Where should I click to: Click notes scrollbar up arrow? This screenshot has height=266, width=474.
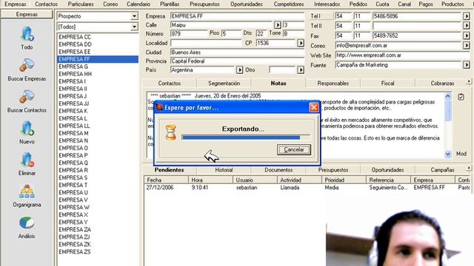pyautogui.click(x=447, y=96)
